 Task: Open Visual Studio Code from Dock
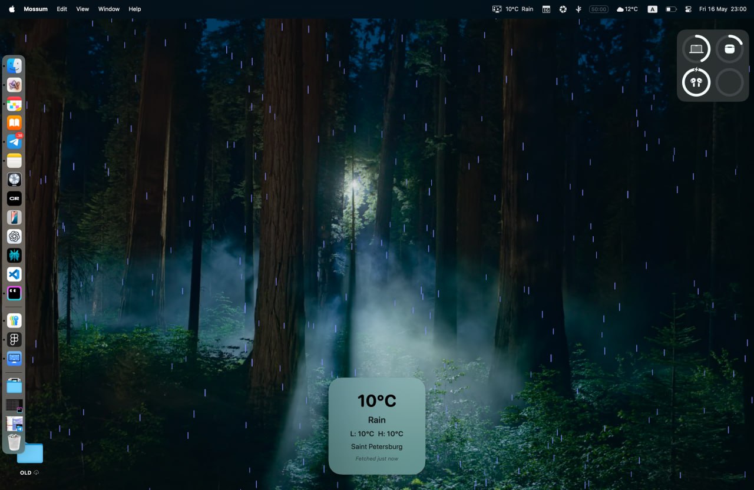pyautogui.click(x=14, y=274)
